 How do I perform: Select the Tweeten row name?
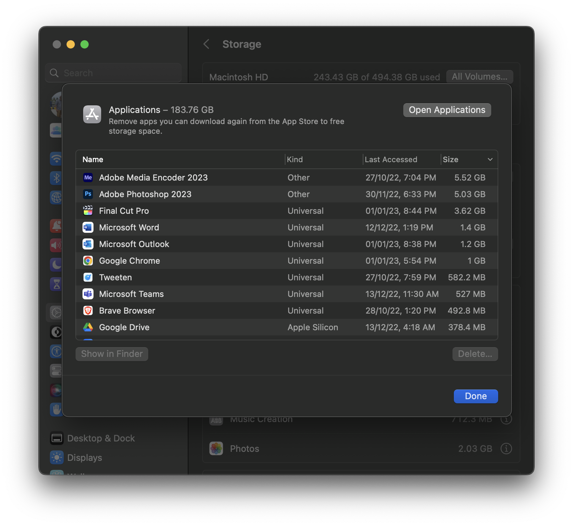(115, 277)
